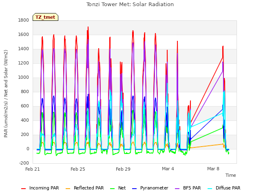Select the Reflected PAR legend label

89,188
